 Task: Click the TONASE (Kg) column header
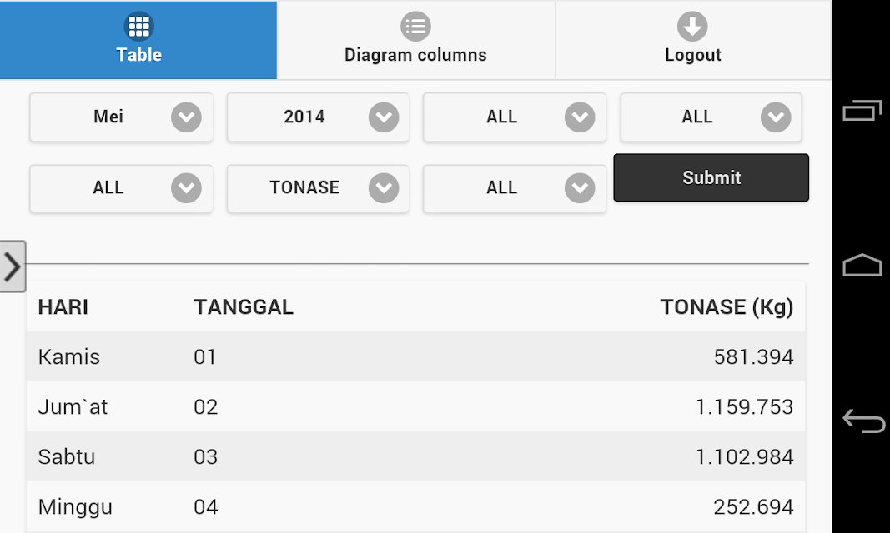pyautogui.click(x=727, y=307)
